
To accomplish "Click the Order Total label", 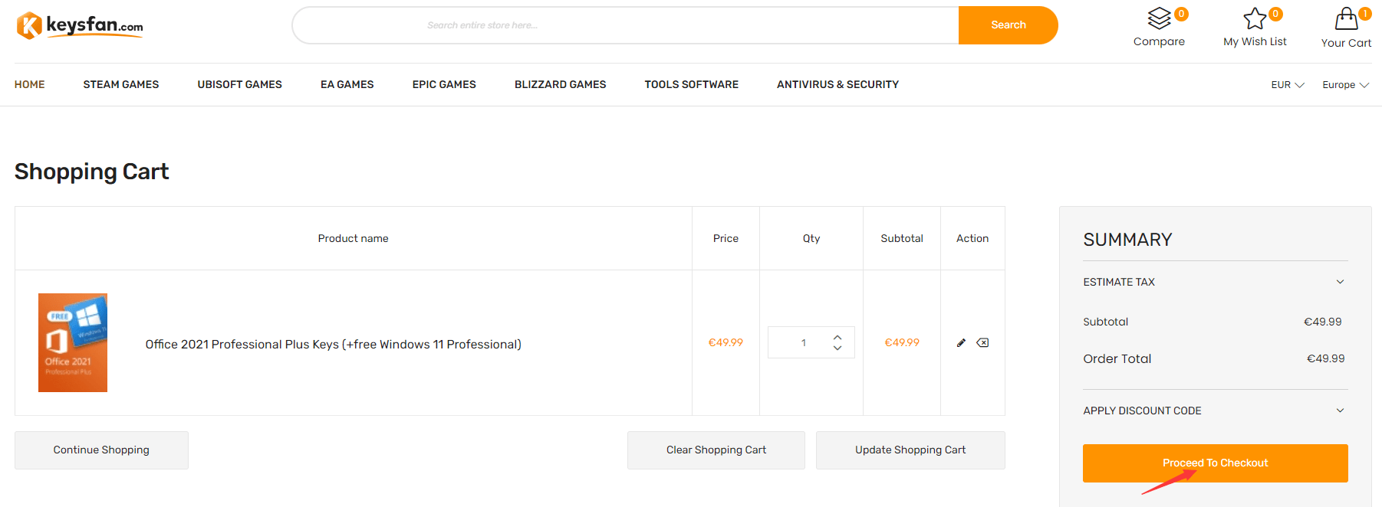I will click(x=1117, y=358).
